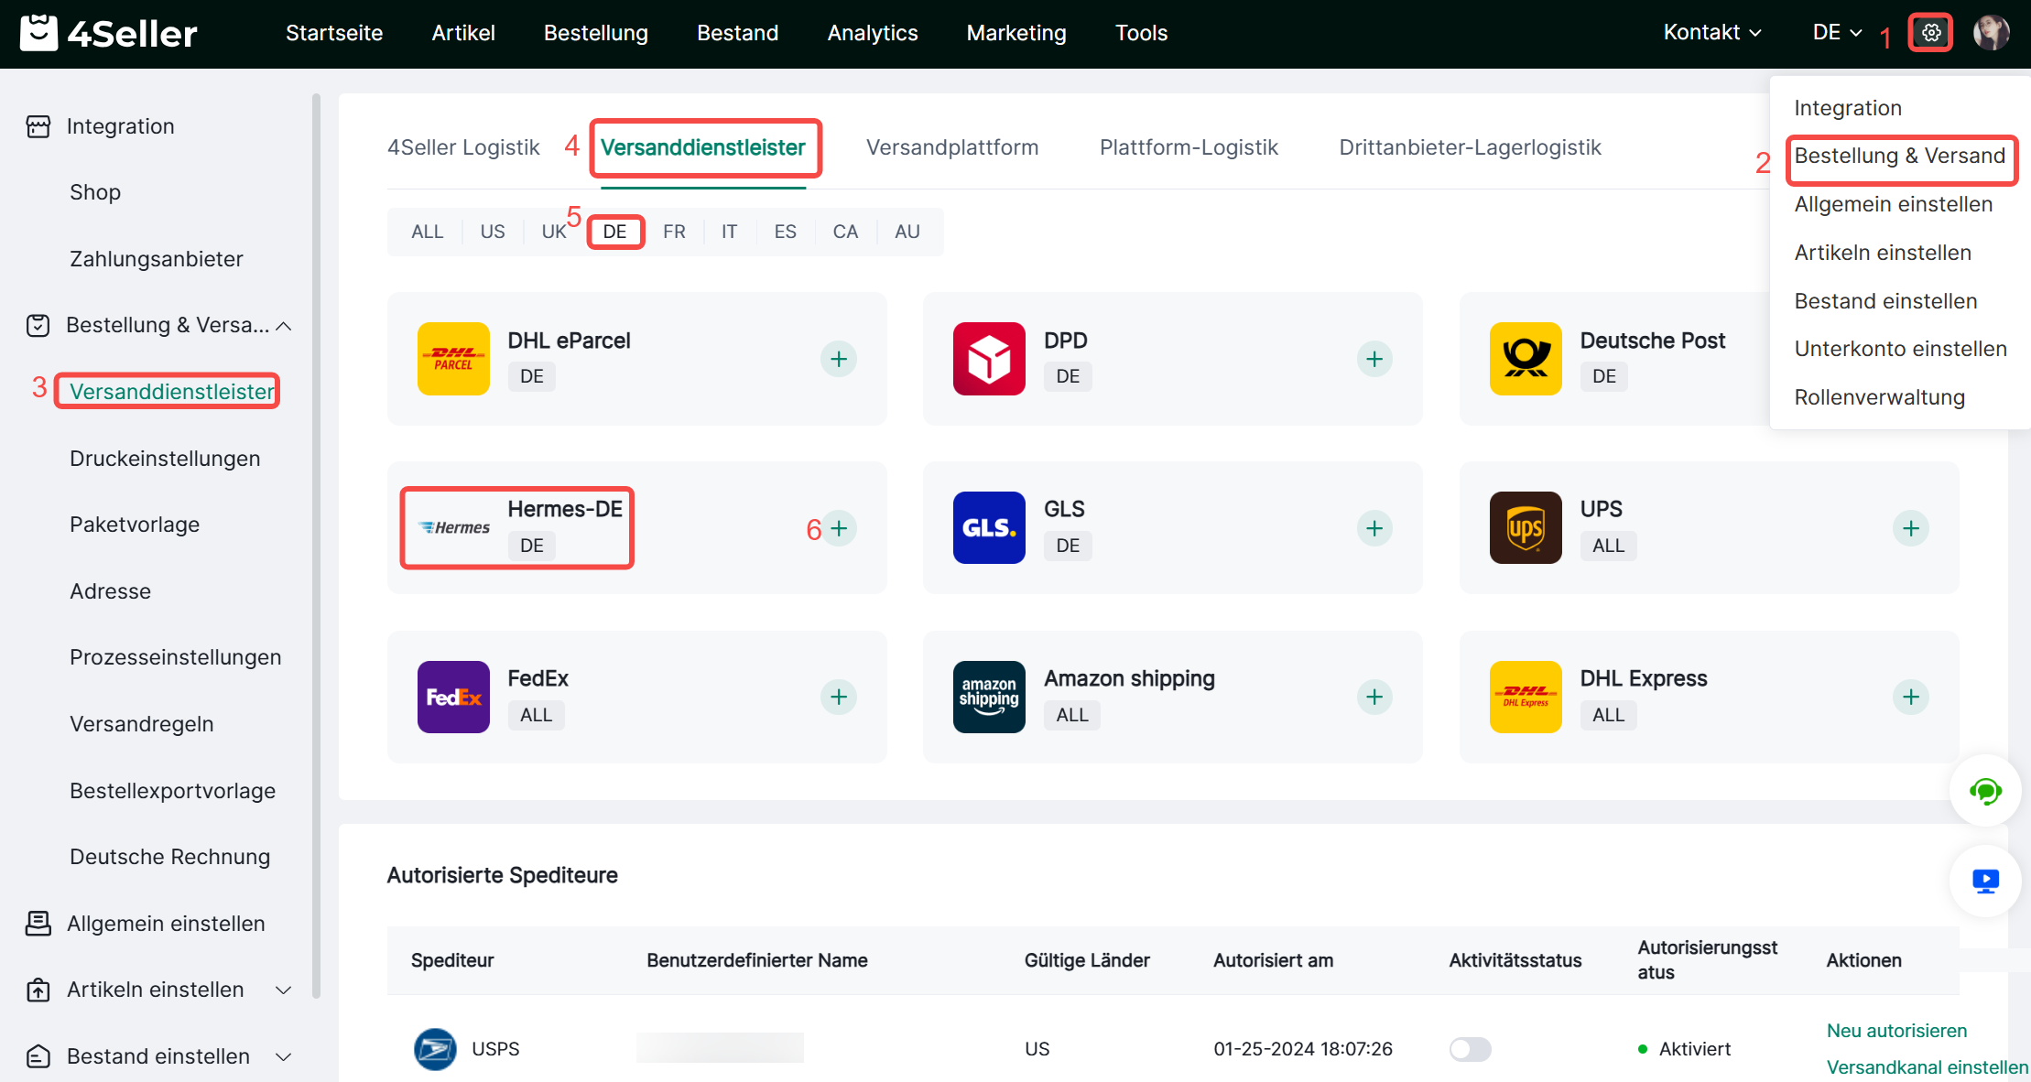Expand Artikeln einstellen sidebar section
The height and width of the screenshot is (1082, 2031).
coord(284,990)
